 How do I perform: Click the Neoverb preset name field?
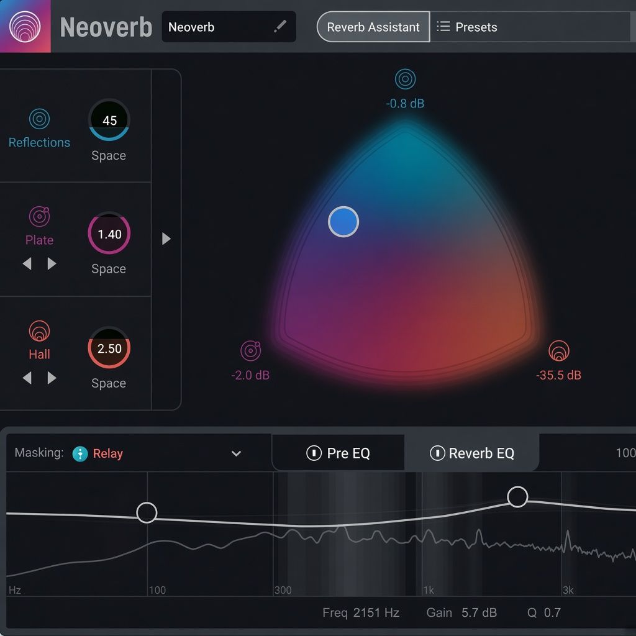click(x=229, y=27)
